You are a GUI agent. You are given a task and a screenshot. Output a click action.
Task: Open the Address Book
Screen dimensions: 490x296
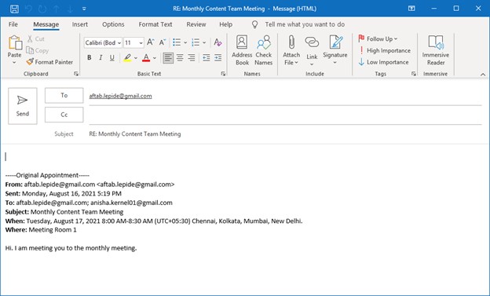click(242, 50)
